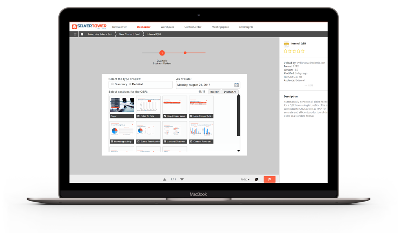Open the calendar picker for As of Date
Screen dimensions: 400x233
236,85
